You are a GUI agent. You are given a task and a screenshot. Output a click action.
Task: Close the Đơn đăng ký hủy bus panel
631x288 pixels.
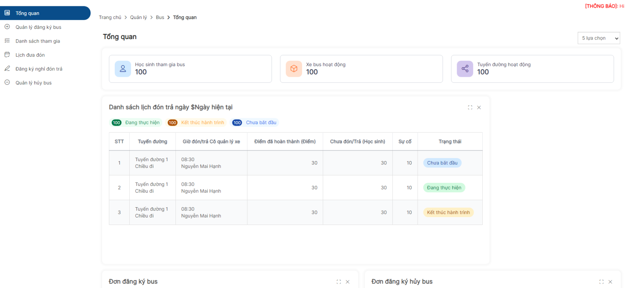[610, 282]
